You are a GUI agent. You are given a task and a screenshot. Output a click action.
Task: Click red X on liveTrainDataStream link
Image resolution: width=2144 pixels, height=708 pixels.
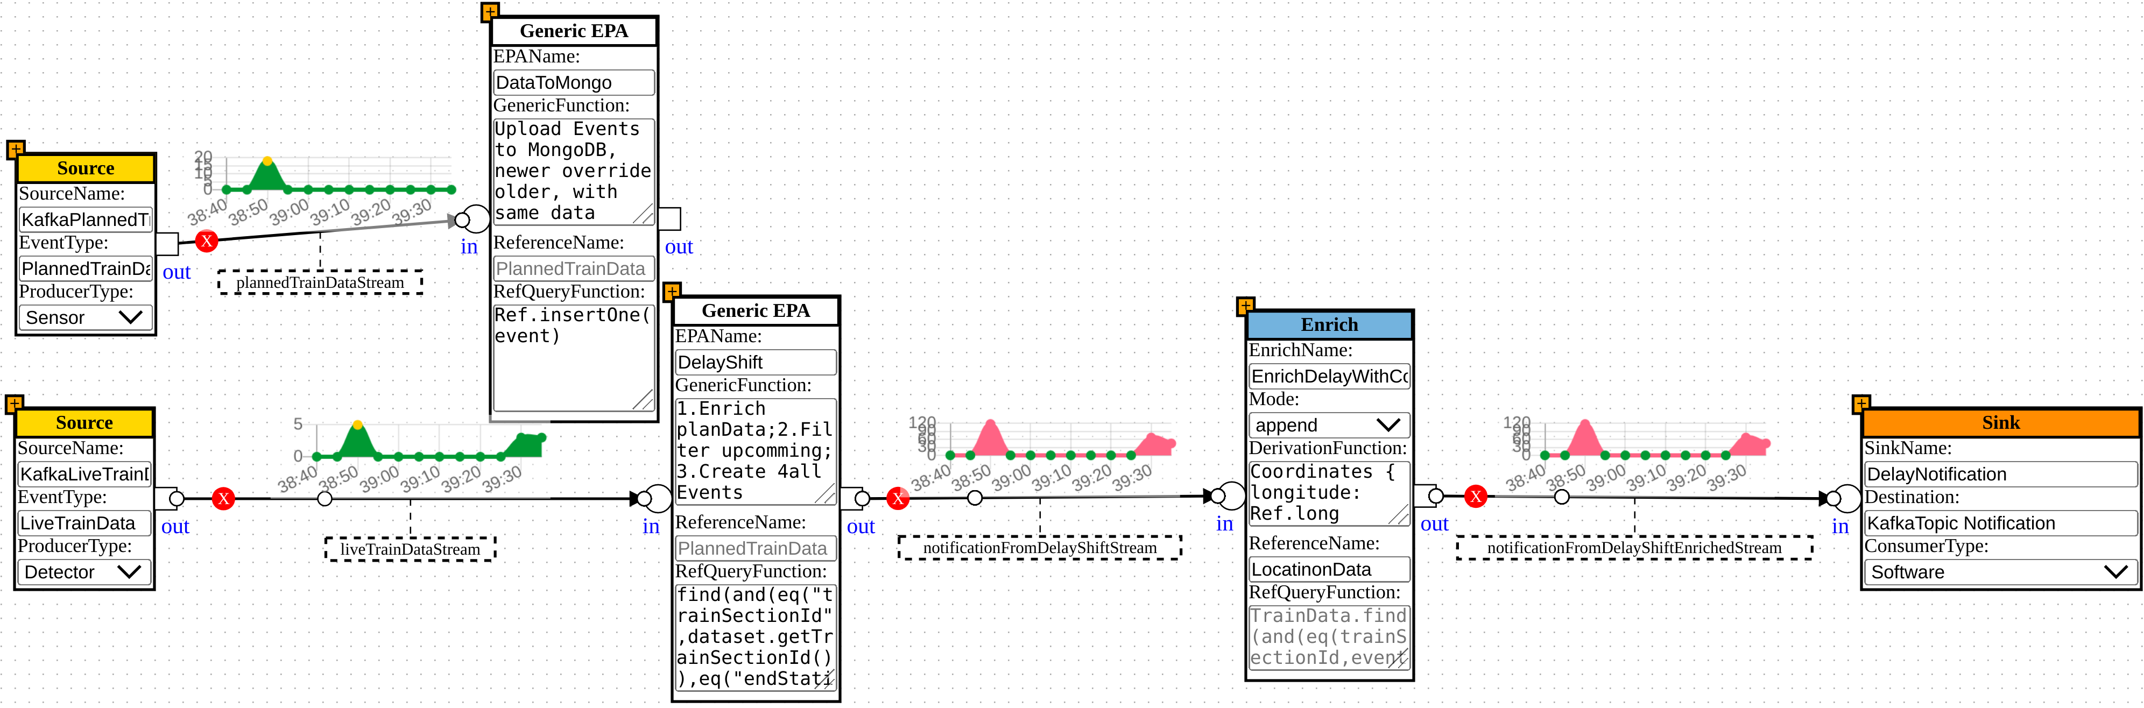point(223,498)
